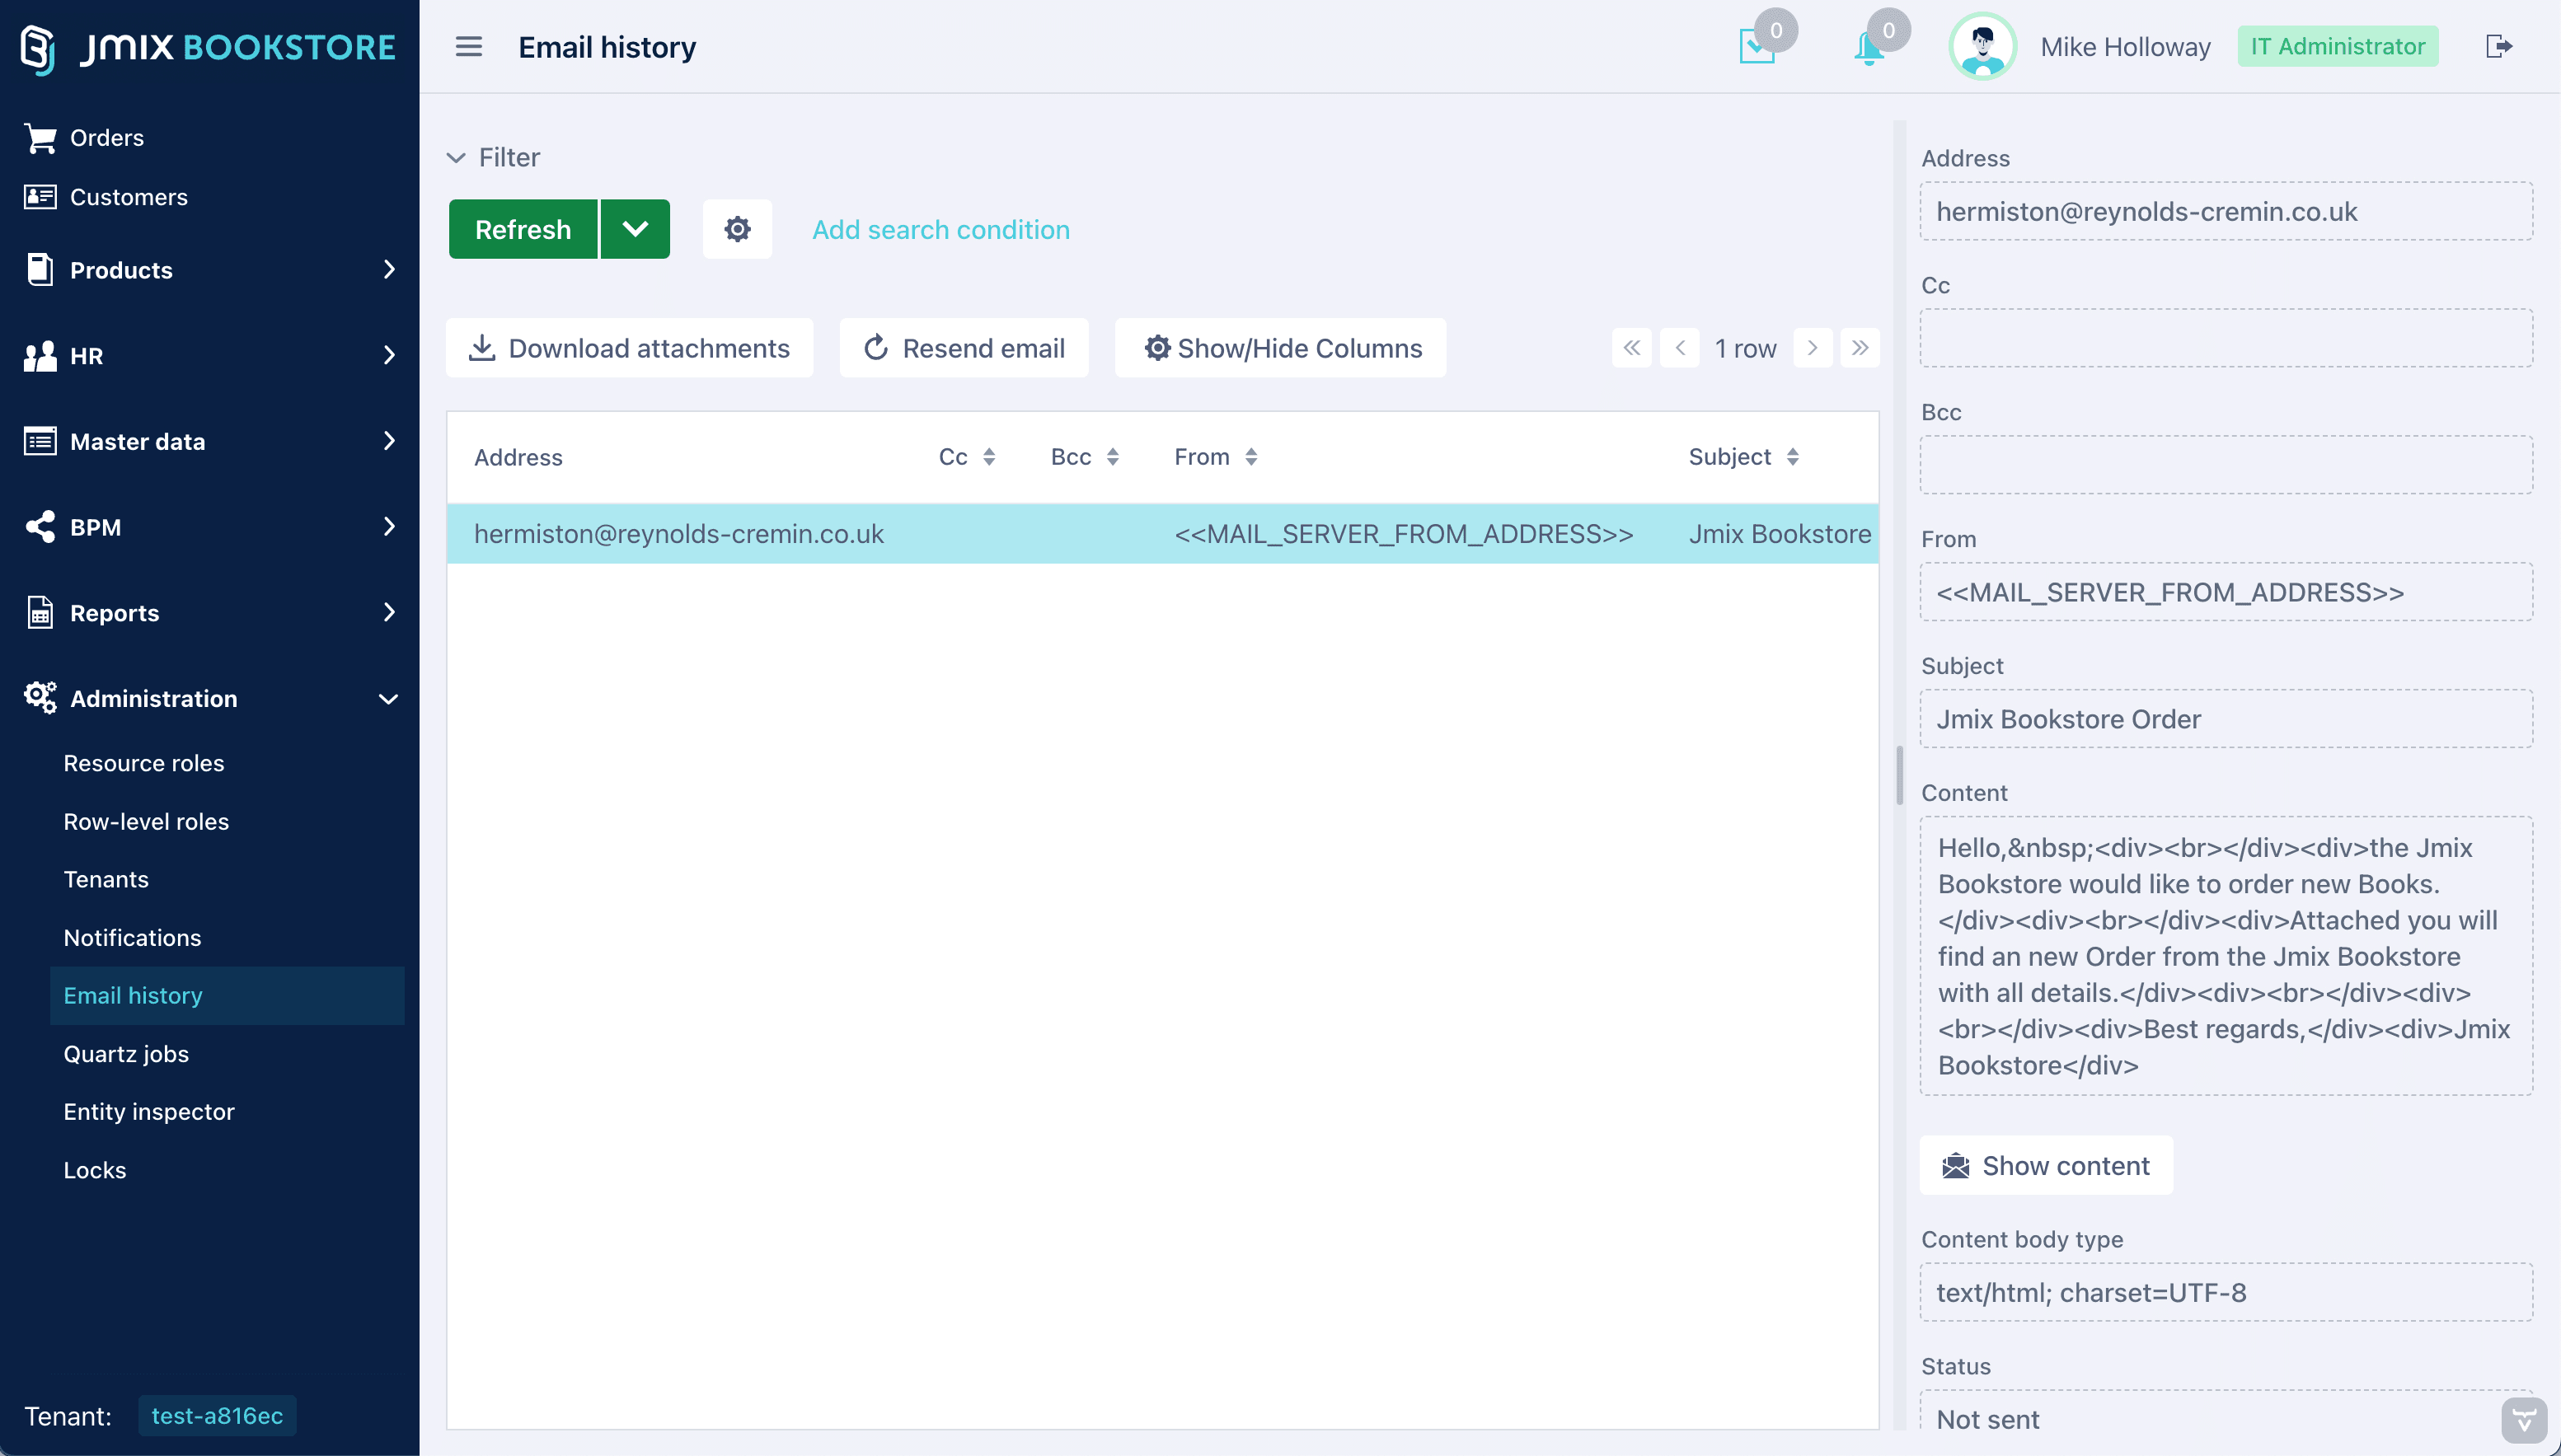This screenshot has height=1456, width=2561.
Task: Open Customers from the sidebar
Action: [x=129, y=197]
